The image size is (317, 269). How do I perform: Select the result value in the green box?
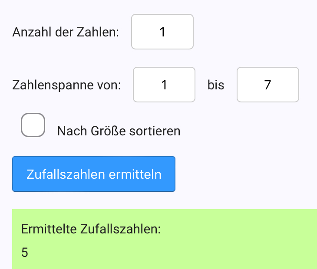pos(25,253)
